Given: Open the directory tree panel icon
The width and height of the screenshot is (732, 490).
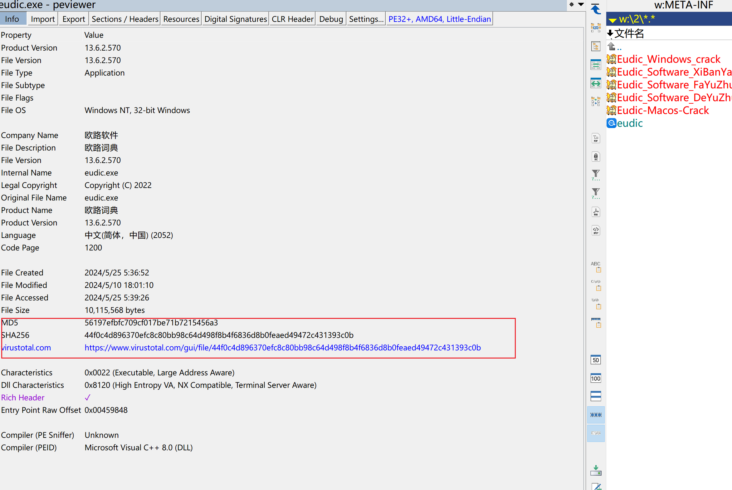Looking at the screenshot, I should pyautogui.click(x=596, y=46).
